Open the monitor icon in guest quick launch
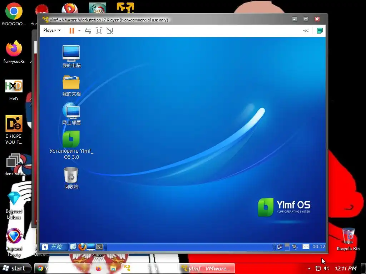The width and height of the screenshot is (366, 274). (x=91, y=247)
